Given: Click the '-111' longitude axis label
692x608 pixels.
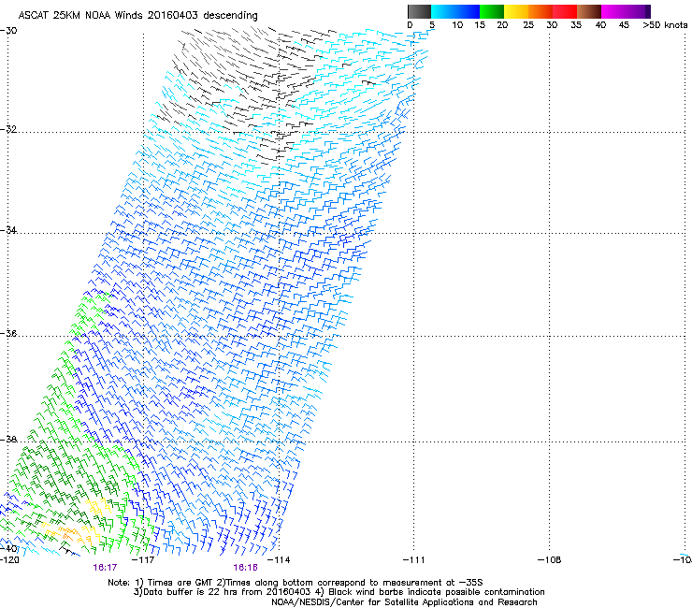Looking at the screenshot, I should (413, 560).
